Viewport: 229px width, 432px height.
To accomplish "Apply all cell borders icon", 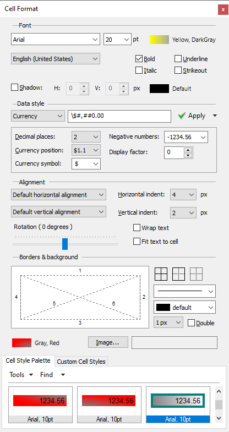I will click(161, 274).
